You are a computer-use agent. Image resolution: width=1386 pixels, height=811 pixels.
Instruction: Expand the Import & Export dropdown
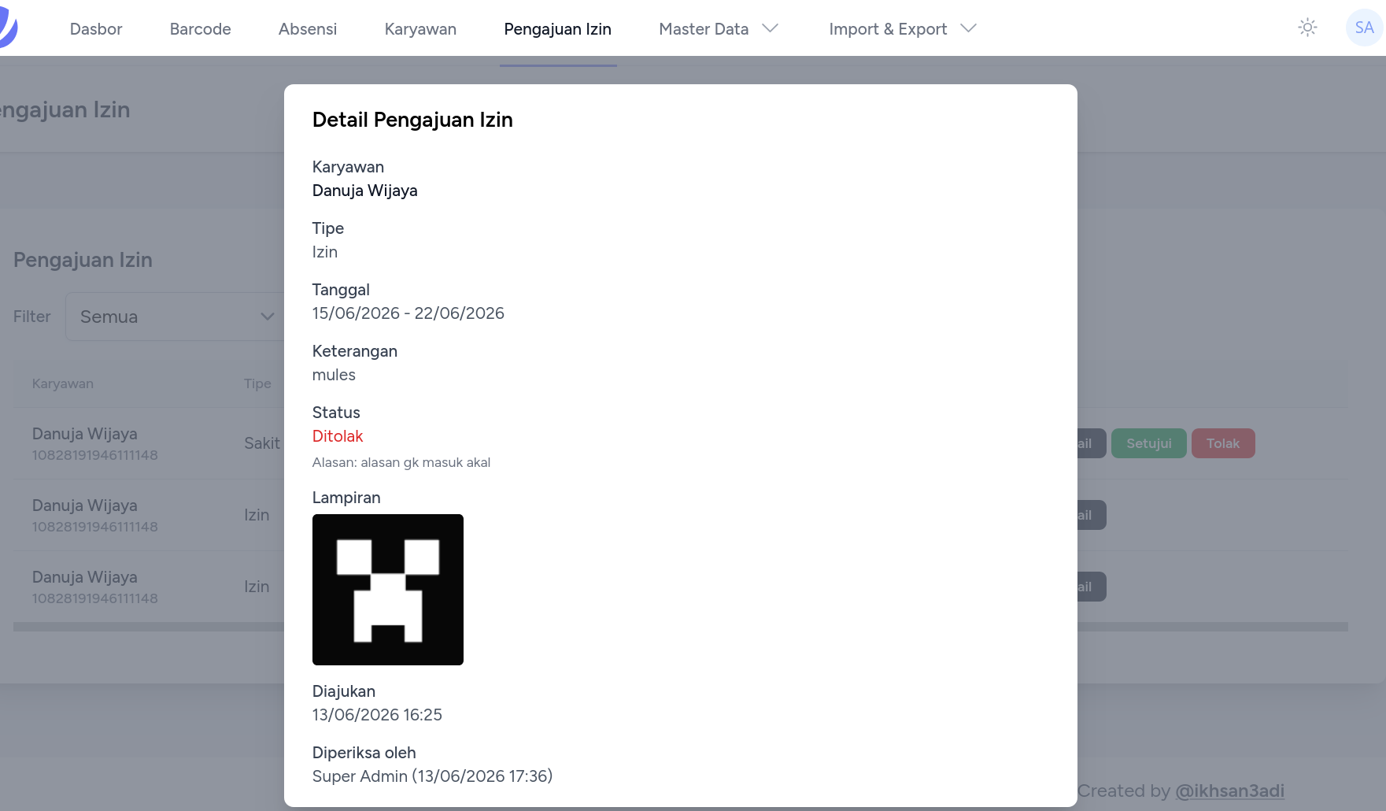click(903, 29)
